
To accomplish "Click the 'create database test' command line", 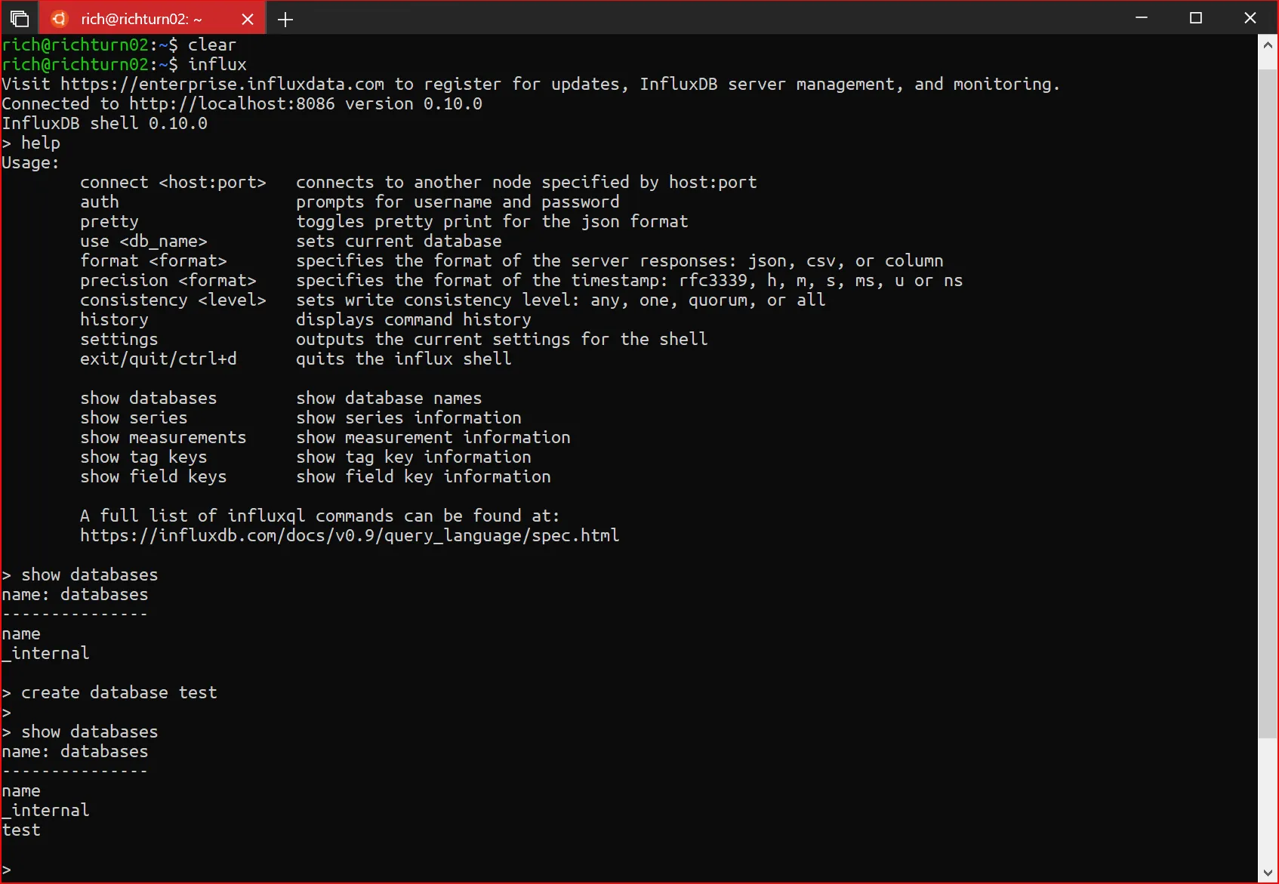I will click(119, 692).
